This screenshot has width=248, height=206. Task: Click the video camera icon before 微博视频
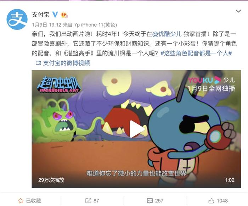pyautogui.click(x=38, y=63)
